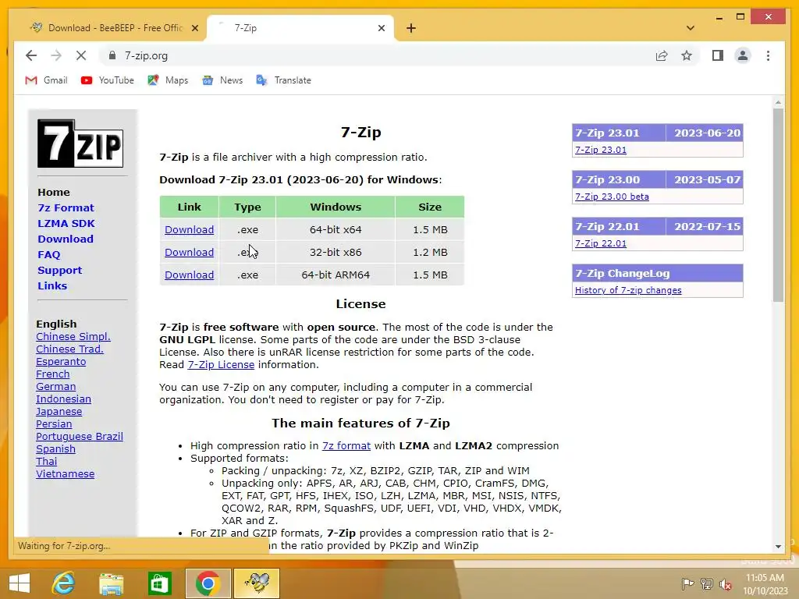Open the side panel icon

(718, 55)
